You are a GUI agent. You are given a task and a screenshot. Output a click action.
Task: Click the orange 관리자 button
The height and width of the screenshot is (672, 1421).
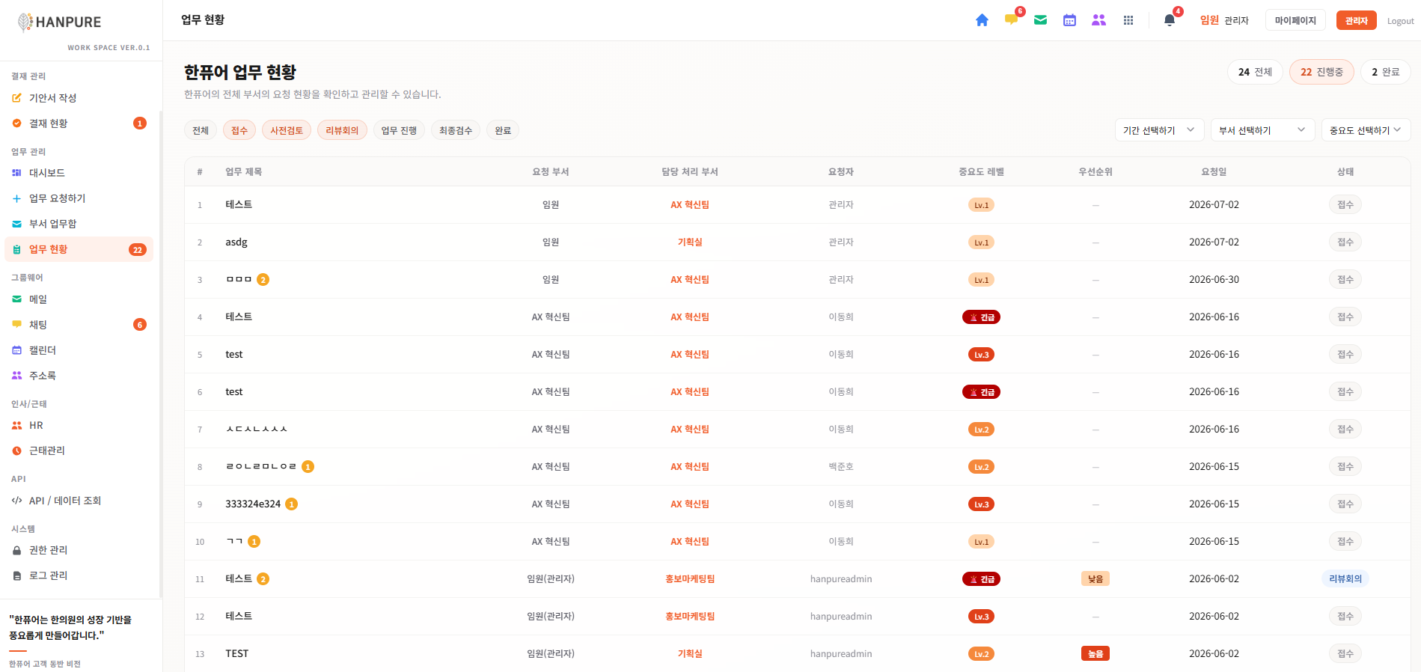coord(1356,20)
